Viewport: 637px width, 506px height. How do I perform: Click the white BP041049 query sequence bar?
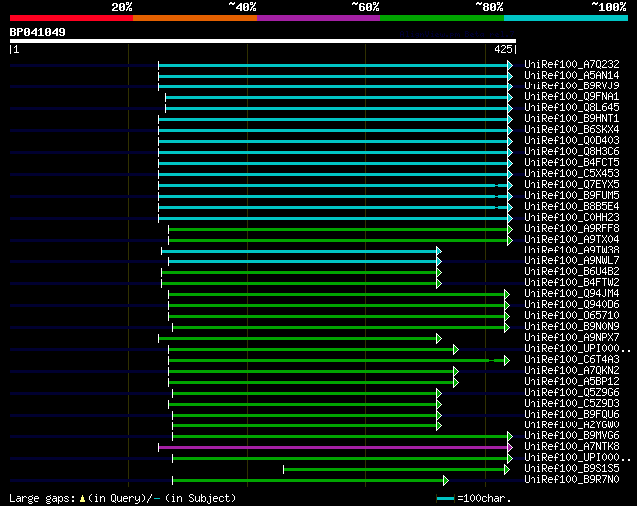263,41
